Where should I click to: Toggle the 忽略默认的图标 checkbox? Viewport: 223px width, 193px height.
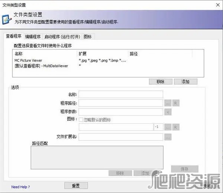tap(81, 120)
